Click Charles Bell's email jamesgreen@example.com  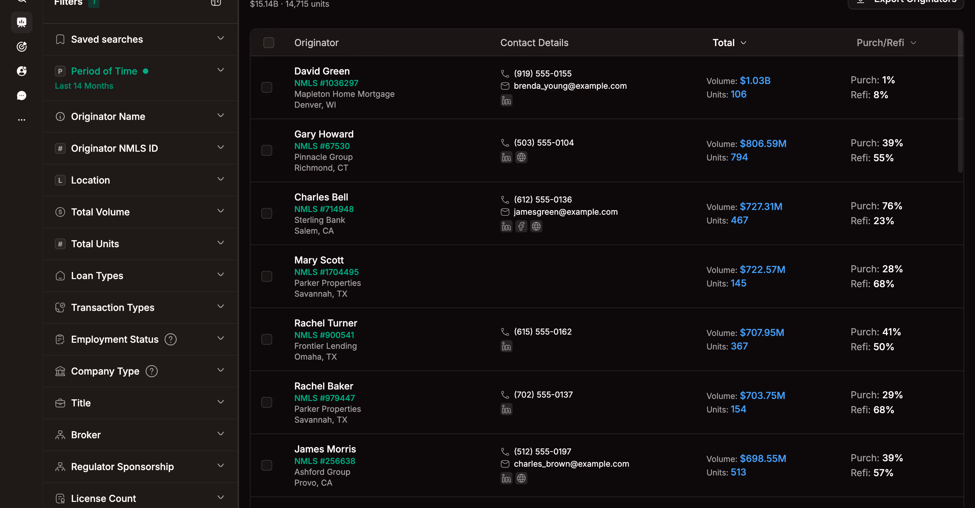pos(565,212)
